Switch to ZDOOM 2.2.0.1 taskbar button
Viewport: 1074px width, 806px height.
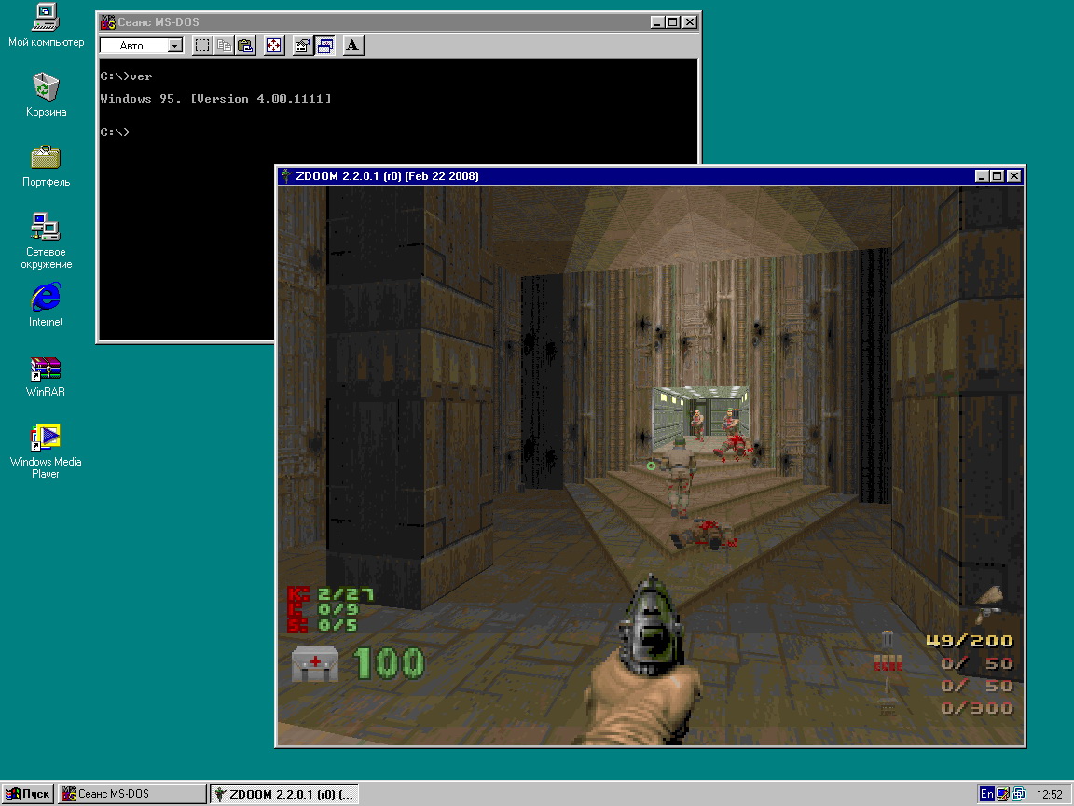283,794
